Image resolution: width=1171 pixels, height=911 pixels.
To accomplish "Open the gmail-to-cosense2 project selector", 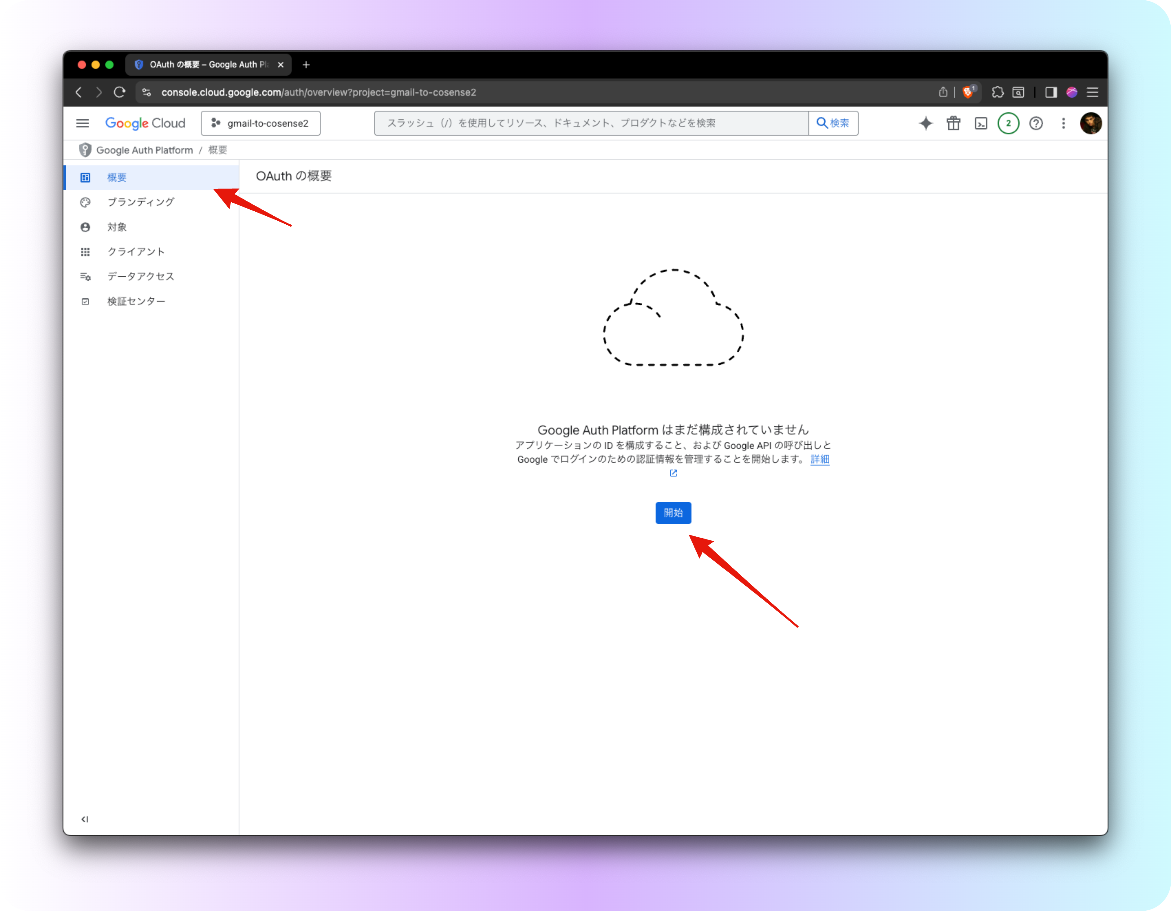I will 261,123.
